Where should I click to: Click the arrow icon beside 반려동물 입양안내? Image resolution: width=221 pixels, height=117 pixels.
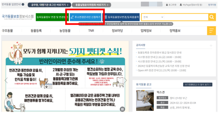click(23, 4)
